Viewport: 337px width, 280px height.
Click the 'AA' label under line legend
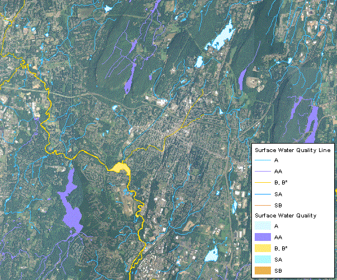278,172
